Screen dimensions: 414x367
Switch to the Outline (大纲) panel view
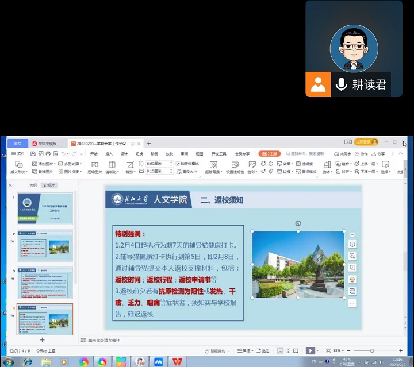tap(33, 186)
